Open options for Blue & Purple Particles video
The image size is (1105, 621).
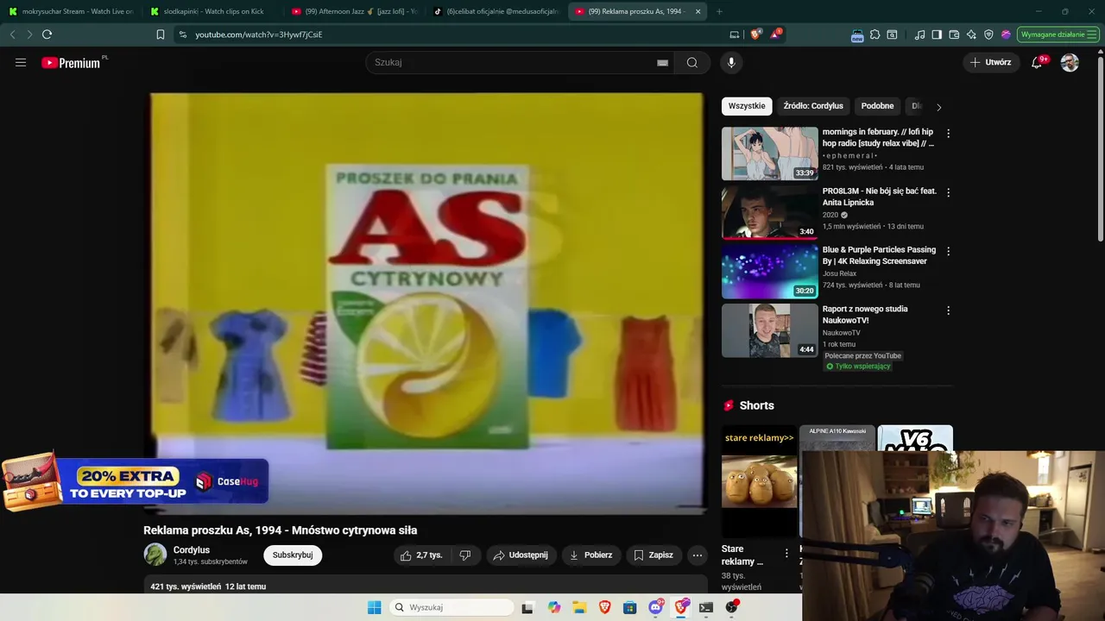tap(948, 251)
